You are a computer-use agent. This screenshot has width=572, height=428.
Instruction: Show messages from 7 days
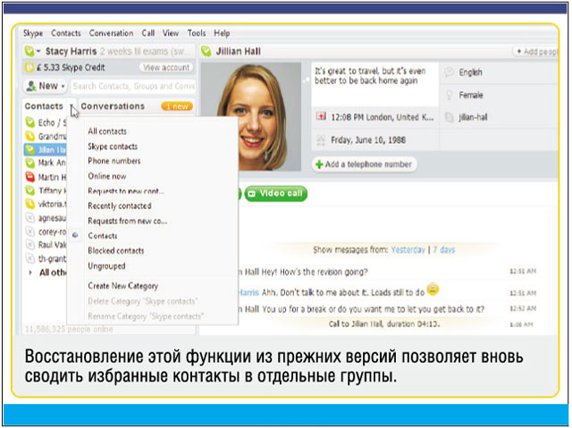coord(443,249)
